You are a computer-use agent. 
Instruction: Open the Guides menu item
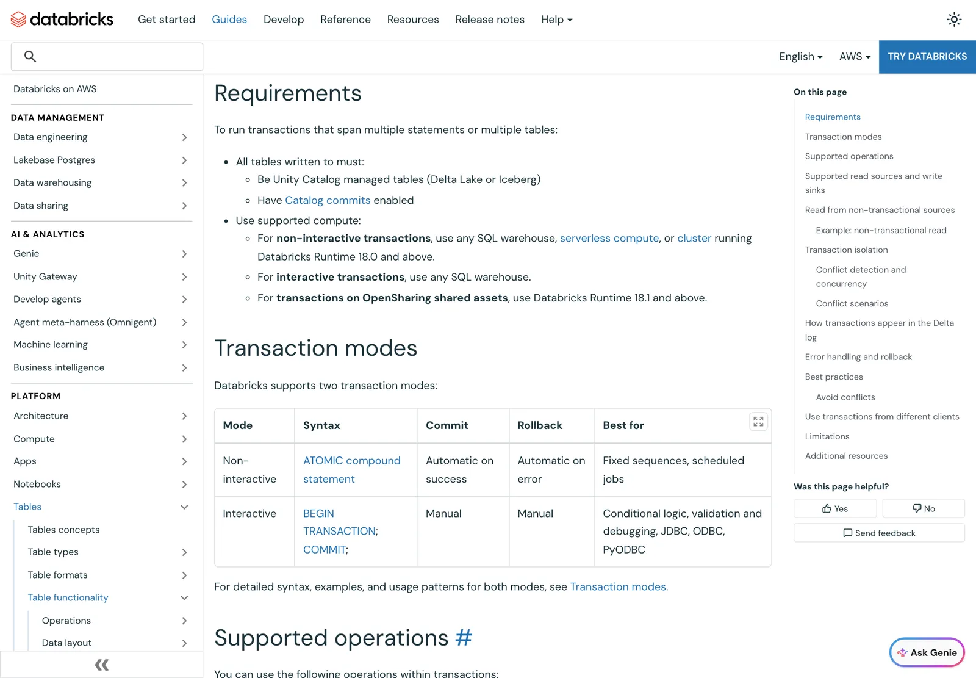click(x=229, y=20)
